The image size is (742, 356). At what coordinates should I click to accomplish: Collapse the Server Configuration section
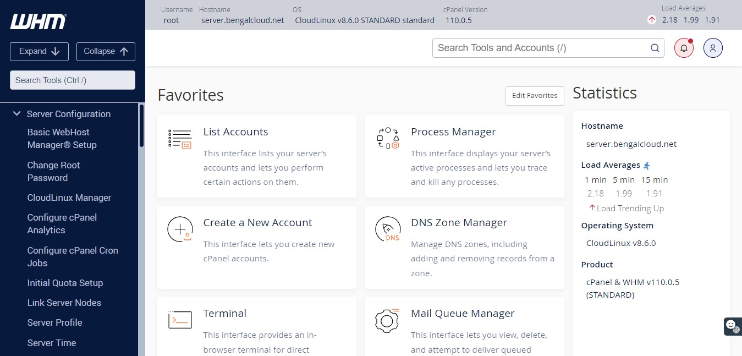pyautogui.click(x=17, y=114)
